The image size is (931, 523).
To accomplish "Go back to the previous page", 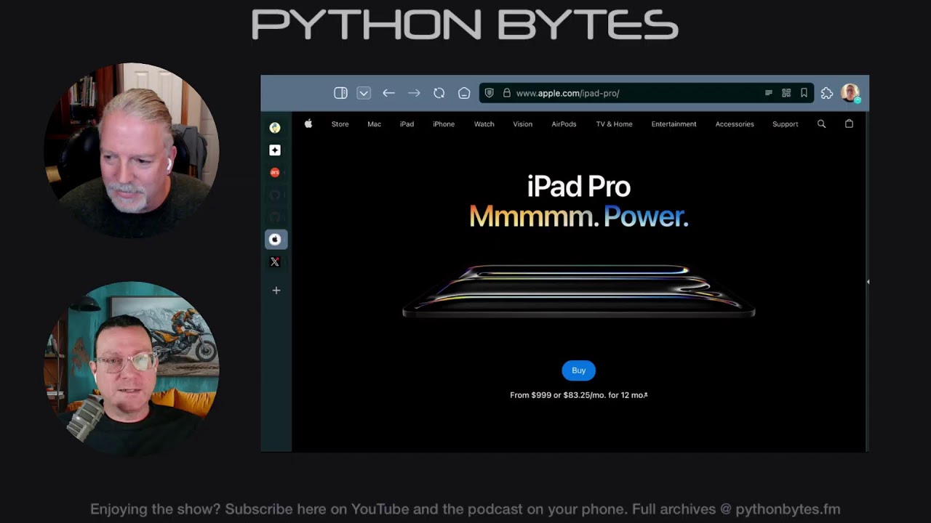I will tap(388, 93).
